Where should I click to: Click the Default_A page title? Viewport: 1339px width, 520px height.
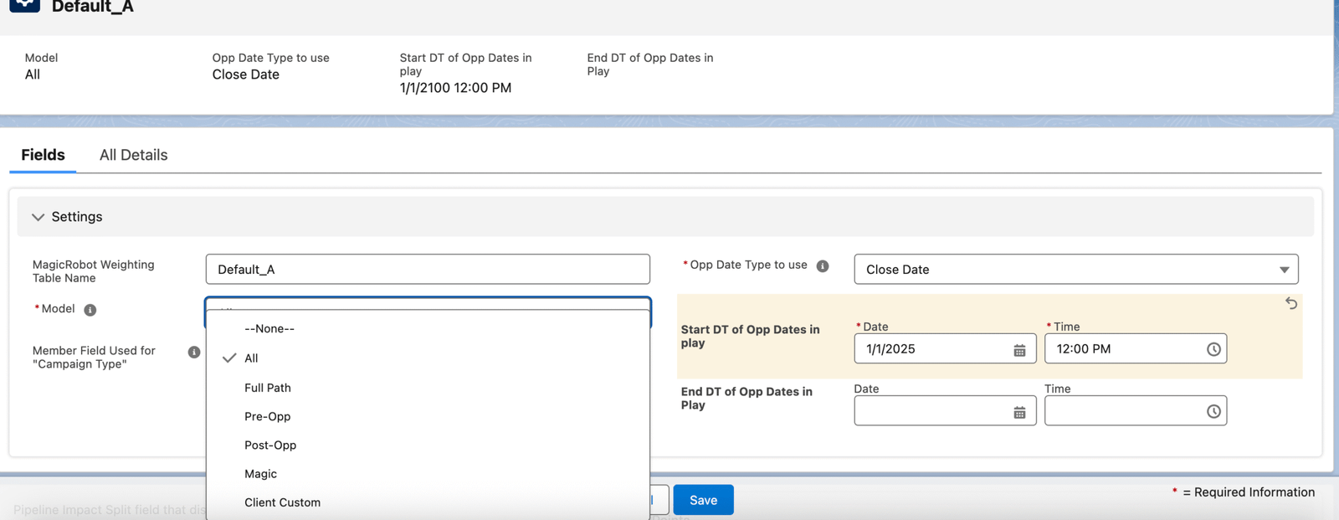[x=93, y=7]
